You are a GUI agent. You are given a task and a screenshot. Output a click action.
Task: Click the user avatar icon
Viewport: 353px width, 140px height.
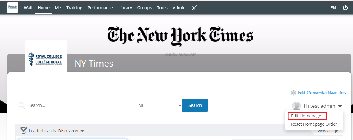[x=296, y=106]
